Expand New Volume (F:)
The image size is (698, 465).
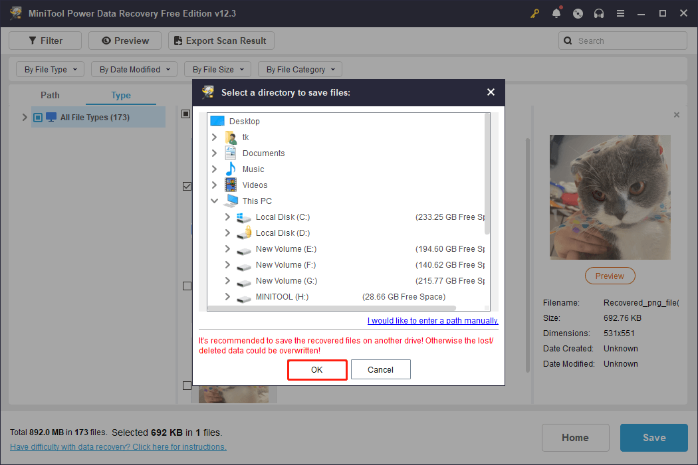coord(227,265)
